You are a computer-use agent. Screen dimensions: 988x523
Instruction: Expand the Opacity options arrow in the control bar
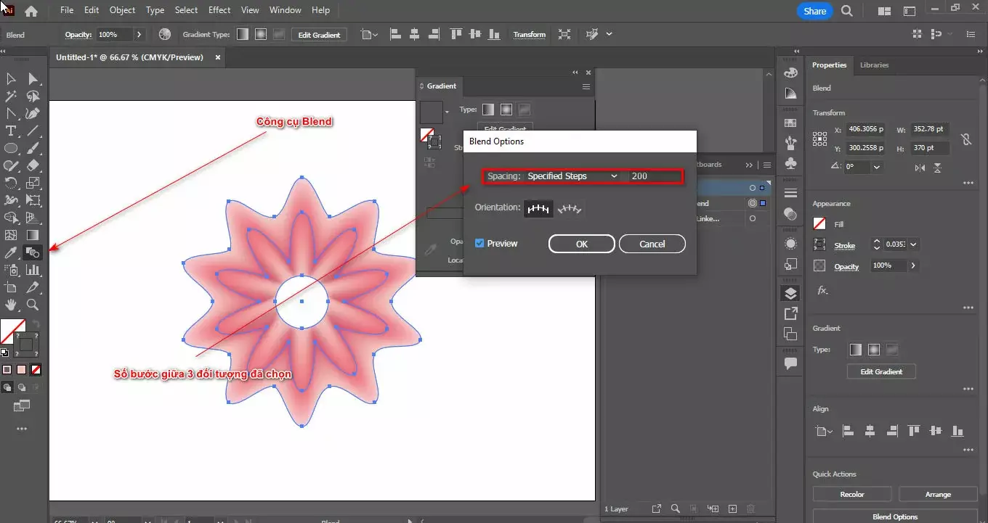coord(139,35)
